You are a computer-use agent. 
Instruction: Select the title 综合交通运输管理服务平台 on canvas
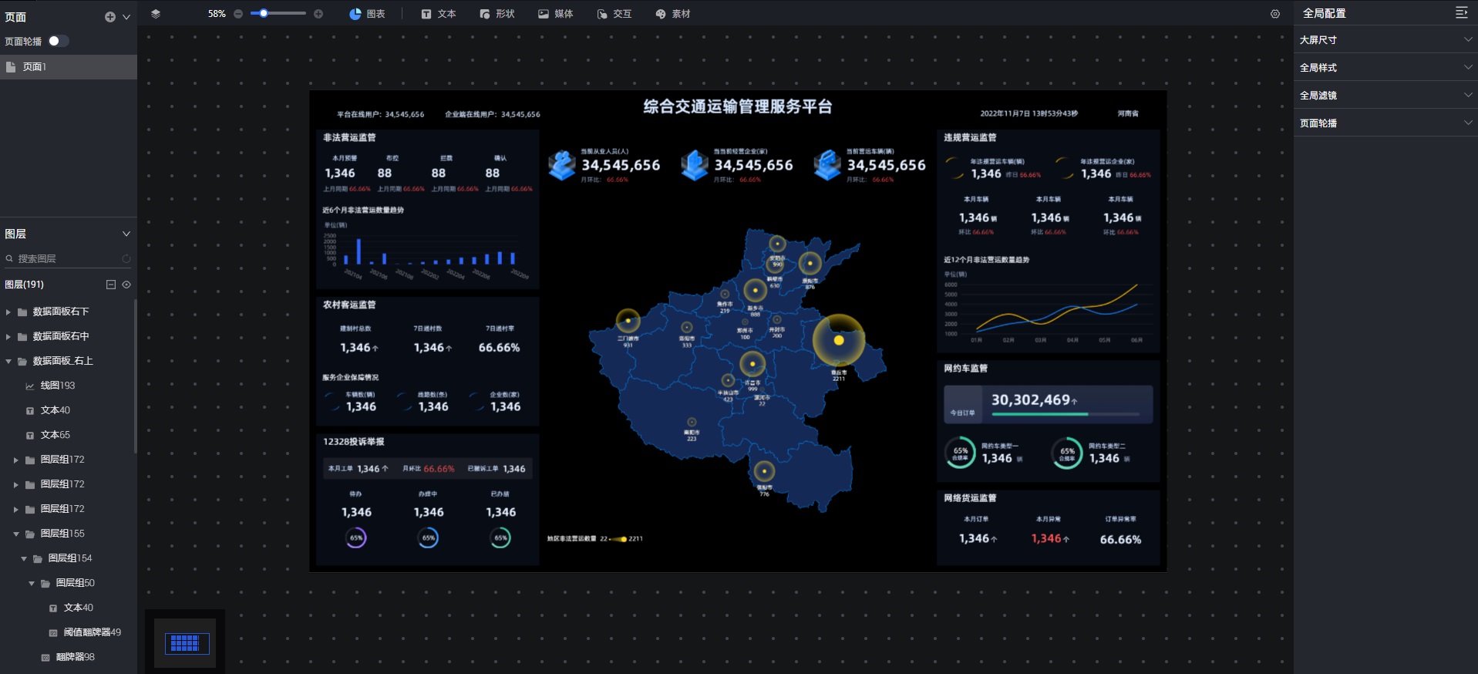point(738,107)
